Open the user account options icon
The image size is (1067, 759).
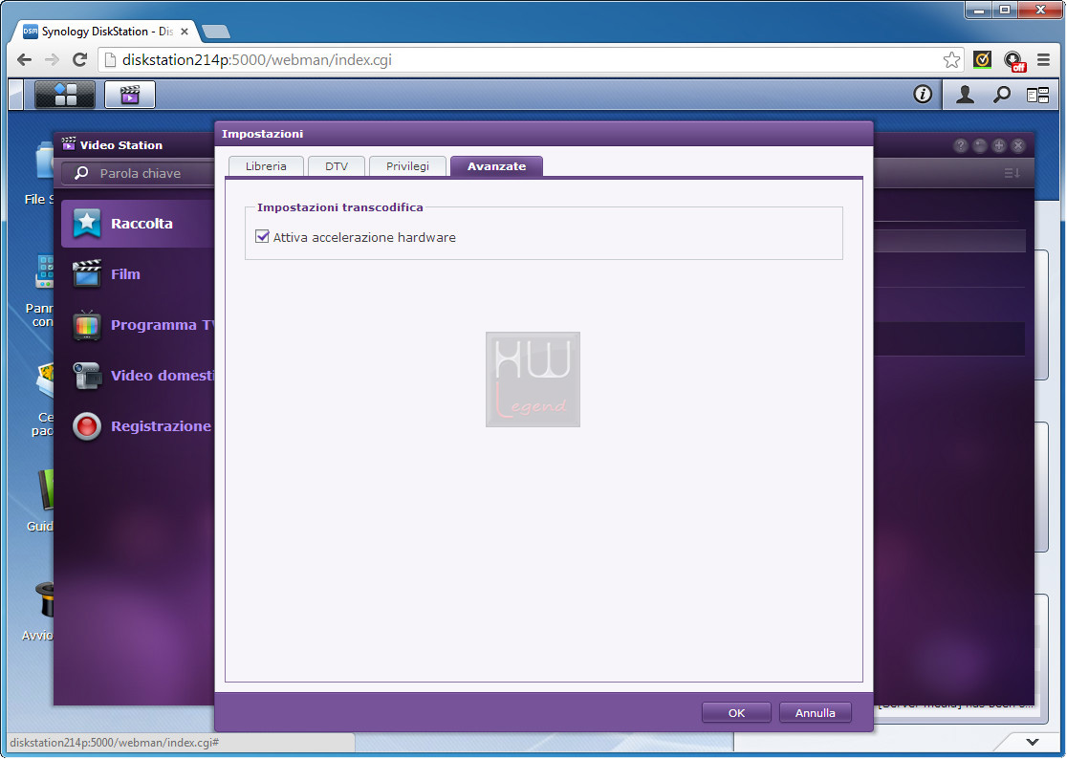click(965, 95)
